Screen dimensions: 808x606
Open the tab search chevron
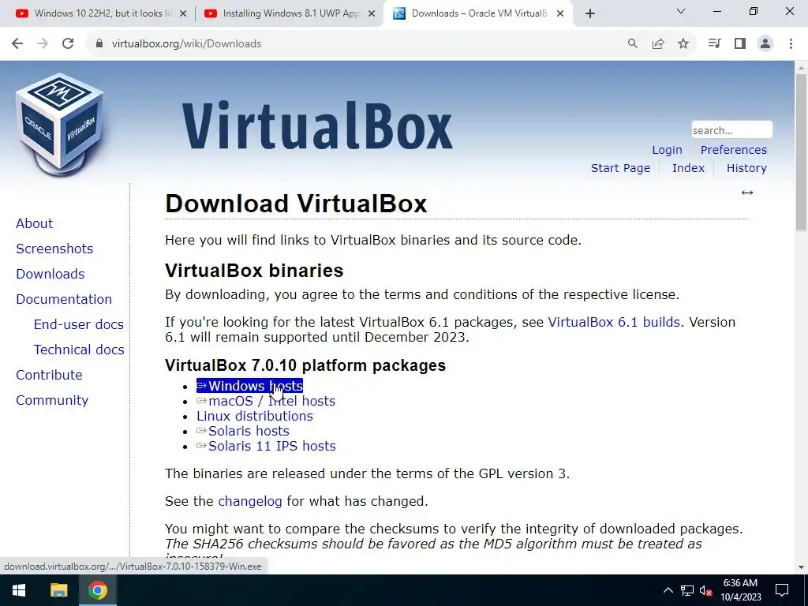(x=681, y=11)
